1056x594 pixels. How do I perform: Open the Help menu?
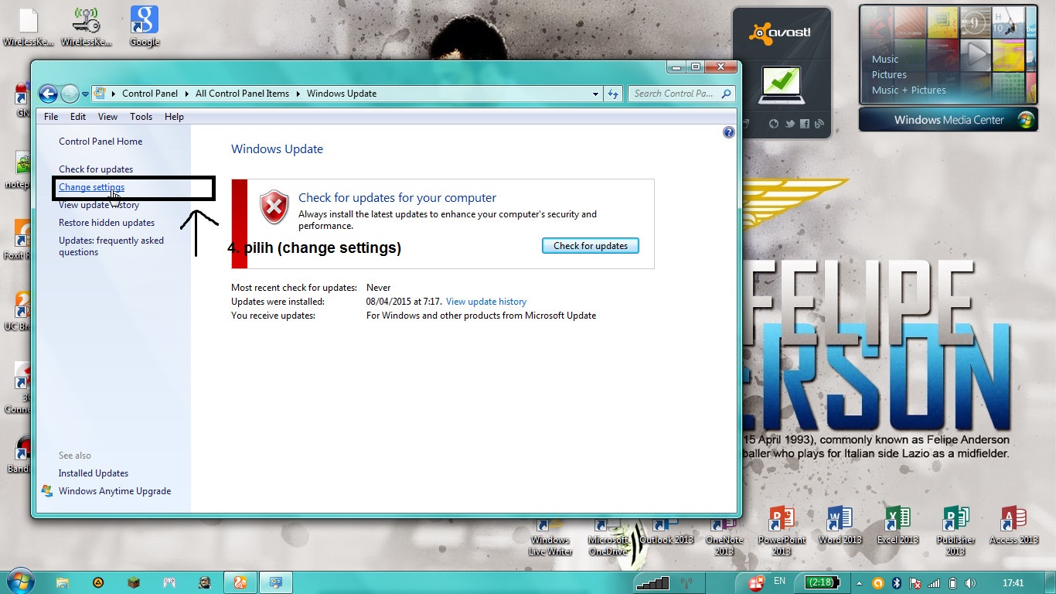[174, 117]
